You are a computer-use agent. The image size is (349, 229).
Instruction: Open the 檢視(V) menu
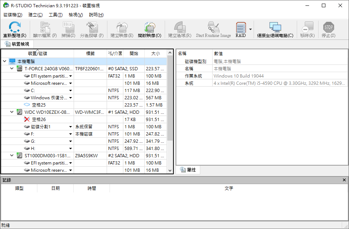(x=76, y=14)
